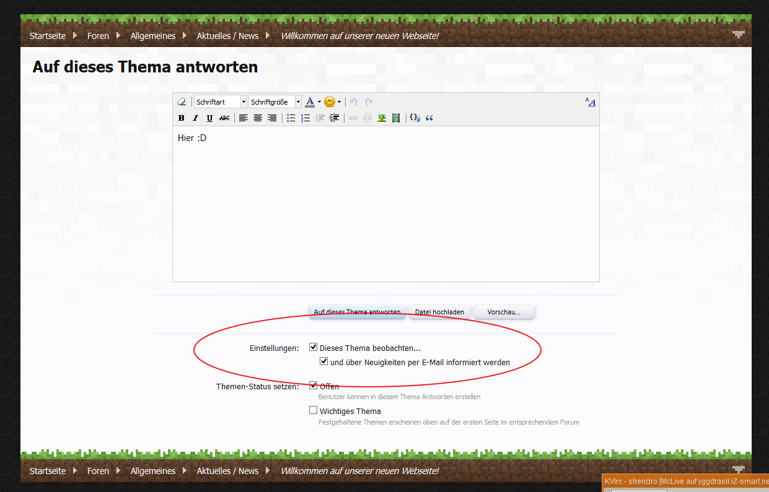
Task: Toggle the 'Offen' status checkbox
Action: tap(314, 386)
